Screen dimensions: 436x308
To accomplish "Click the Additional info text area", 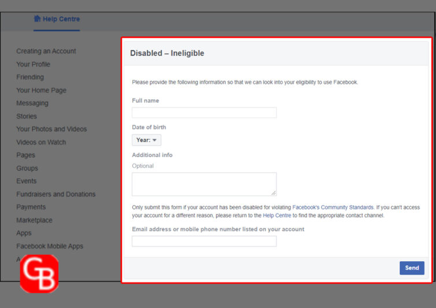I will coord(204,184).
